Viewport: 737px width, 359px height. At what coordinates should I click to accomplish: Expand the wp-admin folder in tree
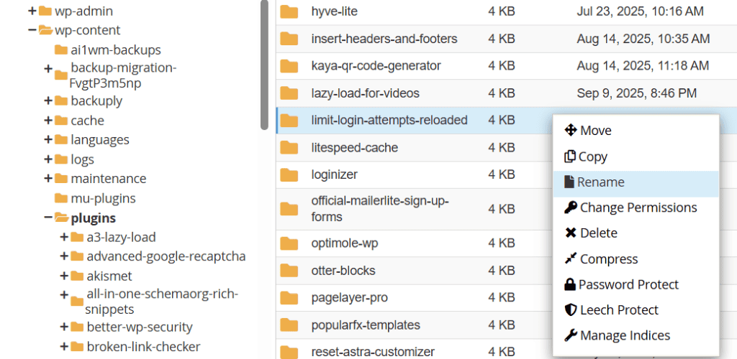32,11
